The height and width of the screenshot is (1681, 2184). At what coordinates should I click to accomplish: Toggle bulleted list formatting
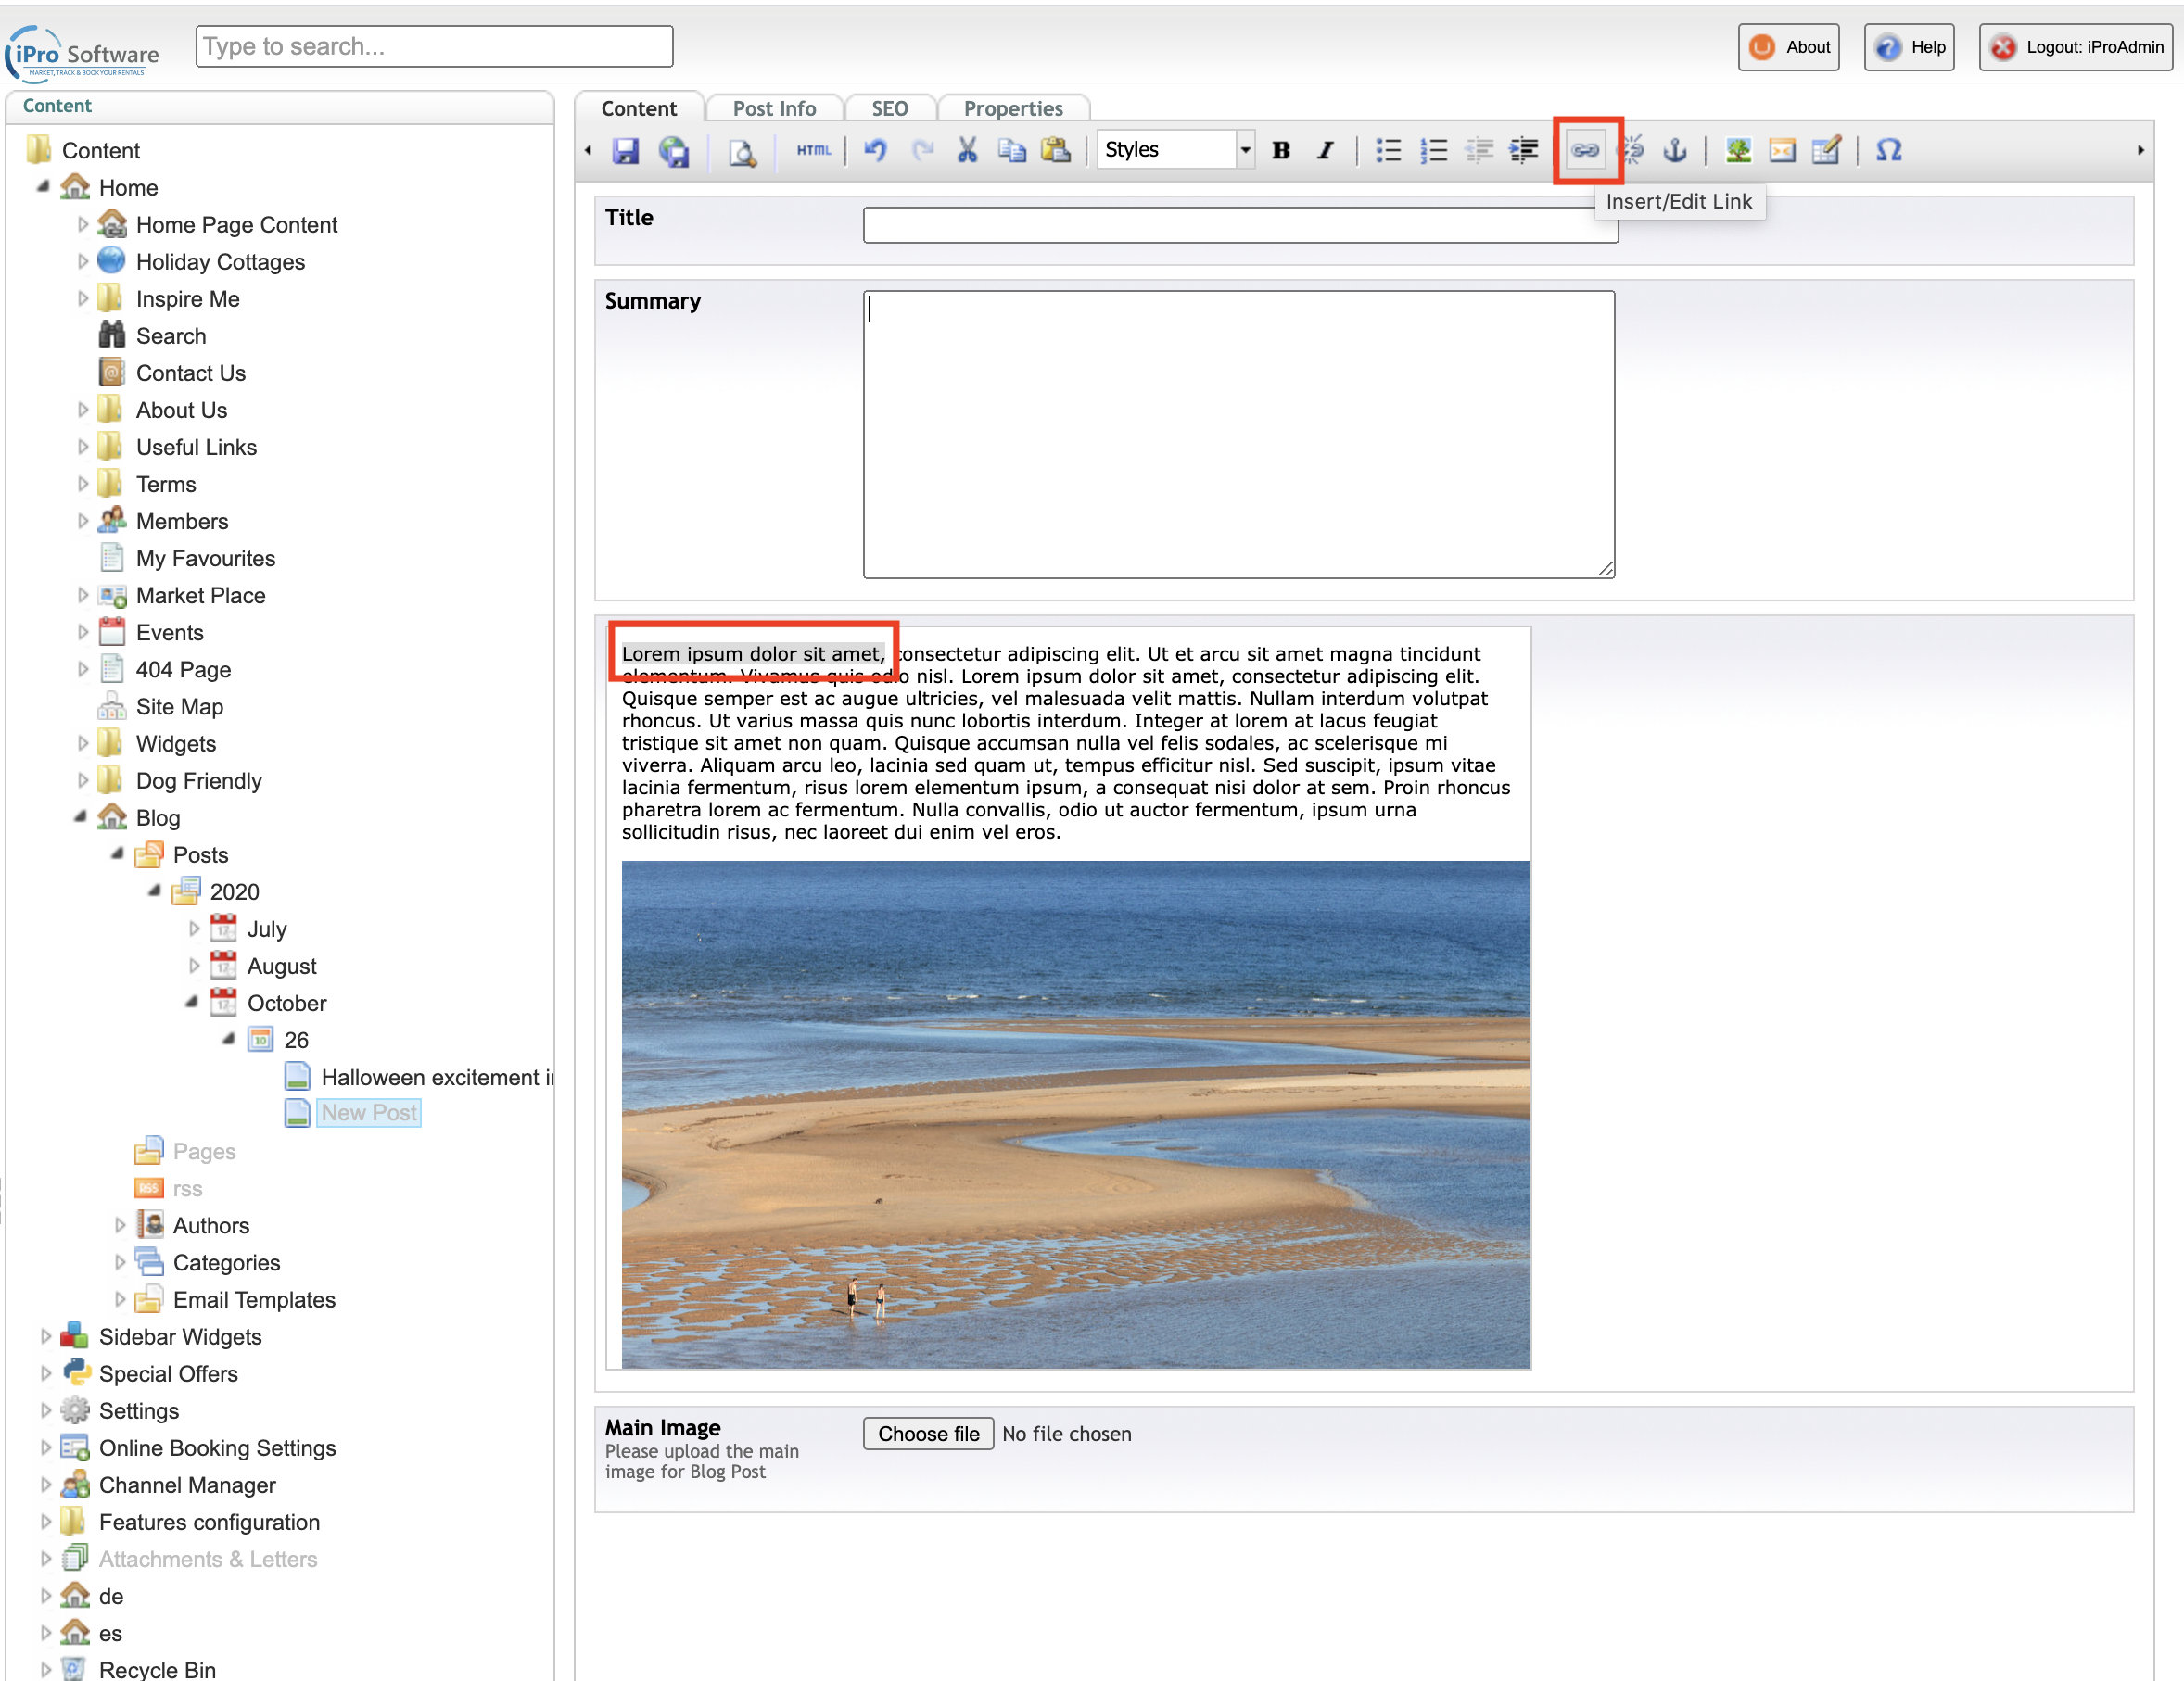pos(1388,150)
